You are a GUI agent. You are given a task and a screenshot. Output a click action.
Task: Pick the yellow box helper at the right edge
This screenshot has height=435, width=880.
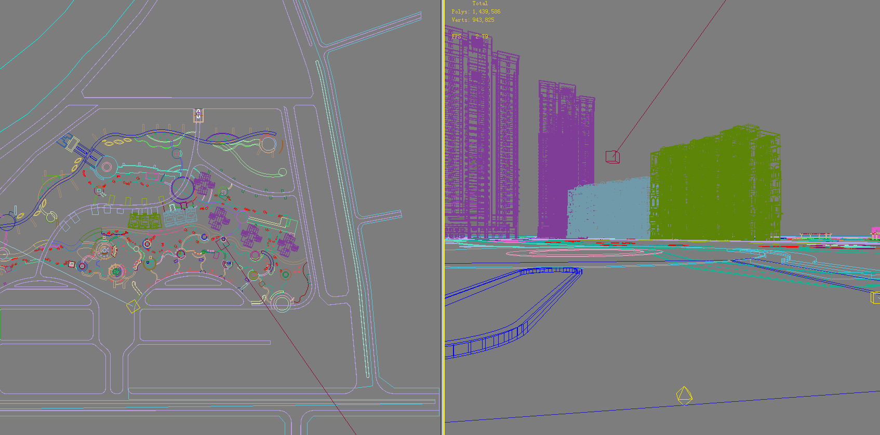[875, 297]
